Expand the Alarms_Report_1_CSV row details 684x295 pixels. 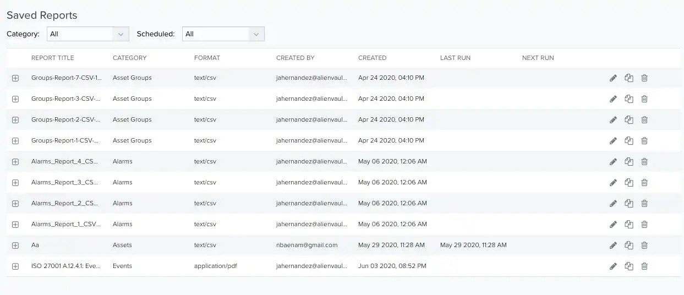point(15,225)
